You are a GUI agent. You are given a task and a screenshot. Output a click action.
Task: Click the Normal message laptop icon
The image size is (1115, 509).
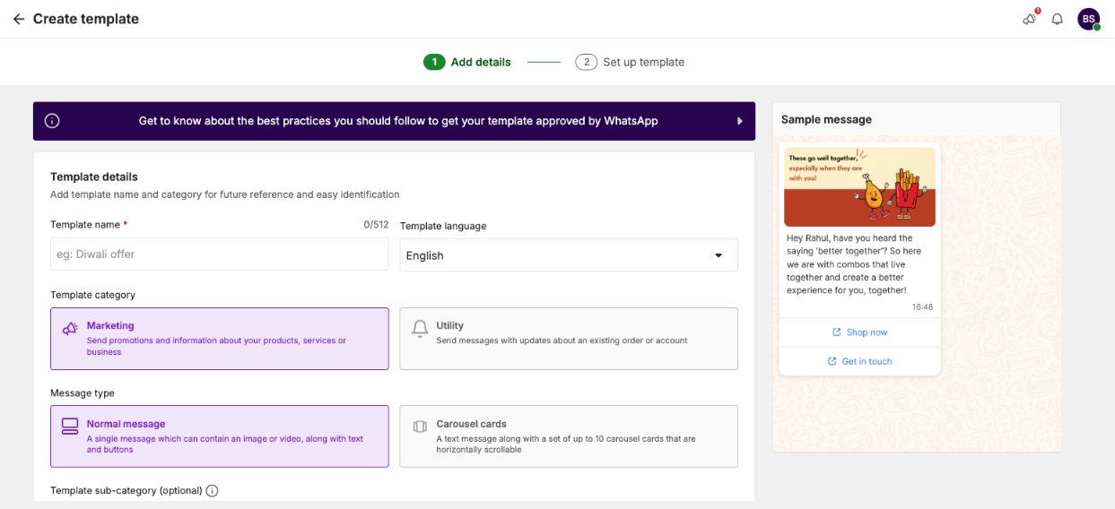tap(70, 427)
